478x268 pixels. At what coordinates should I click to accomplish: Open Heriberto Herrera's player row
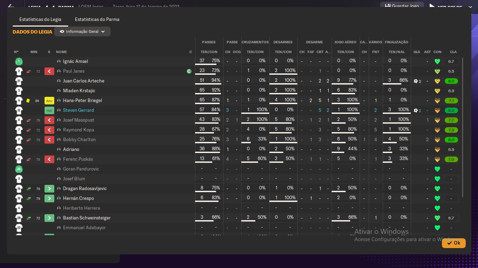click(x=237, y=208)
